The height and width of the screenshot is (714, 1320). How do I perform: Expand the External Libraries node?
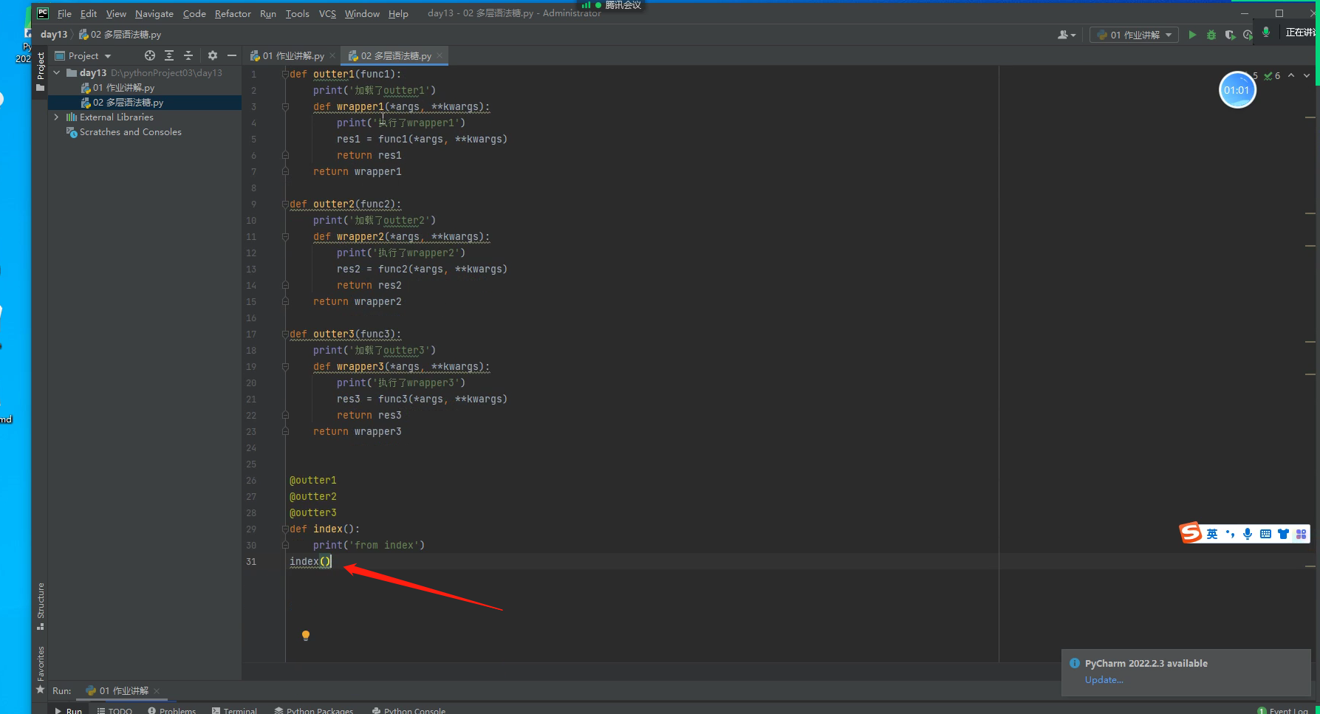[x=57, y=117]
